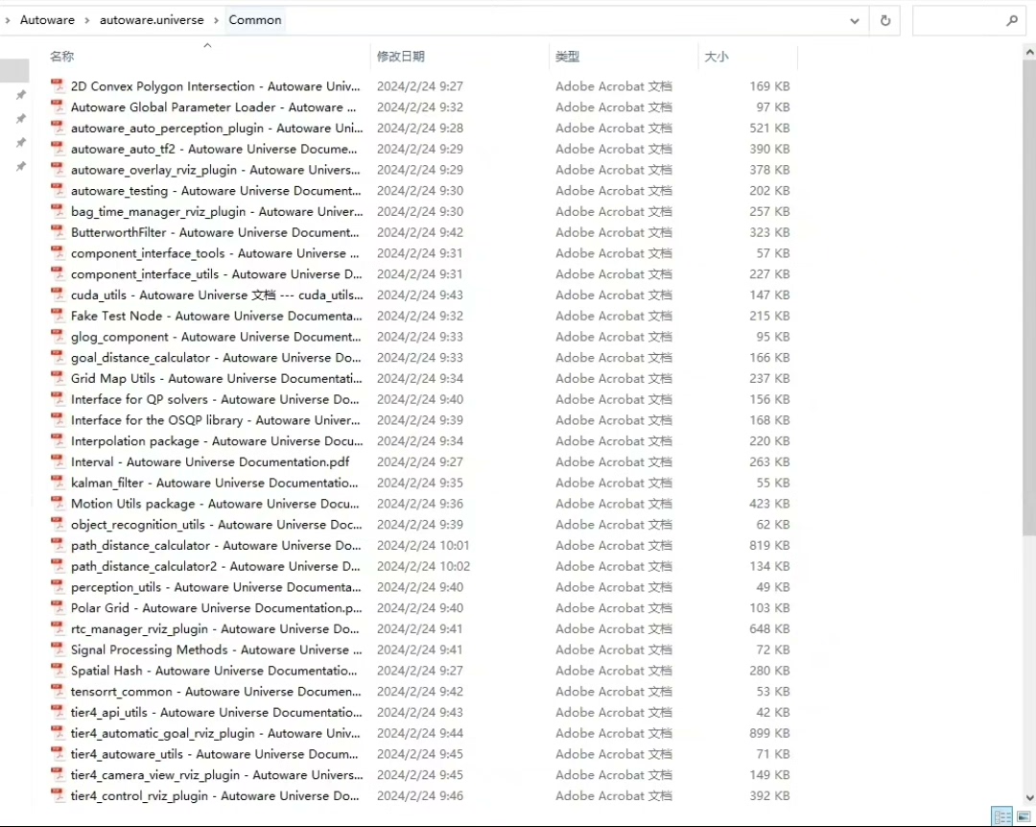Expand the Autoware breadcrumb chevron
This screenshot has width=1036, height=827.
(x=86, y=20)
